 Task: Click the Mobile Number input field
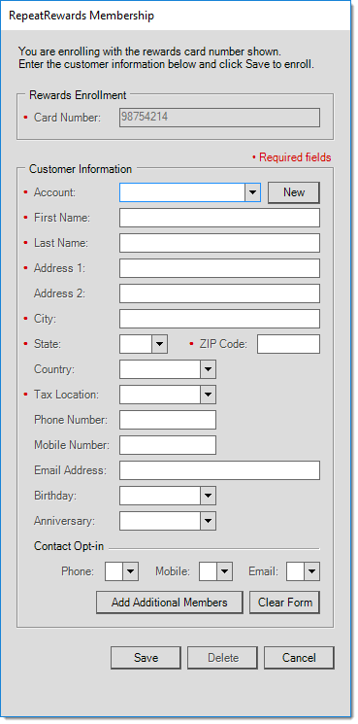[x=168, y=445]
